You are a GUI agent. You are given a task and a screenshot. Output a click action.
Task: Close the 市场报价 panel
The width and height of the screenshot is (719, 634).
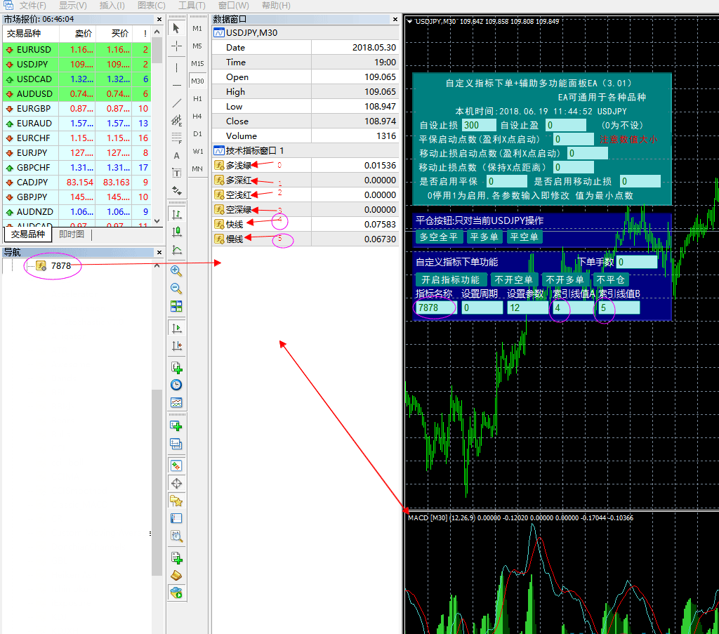click(x=159, y=20)
